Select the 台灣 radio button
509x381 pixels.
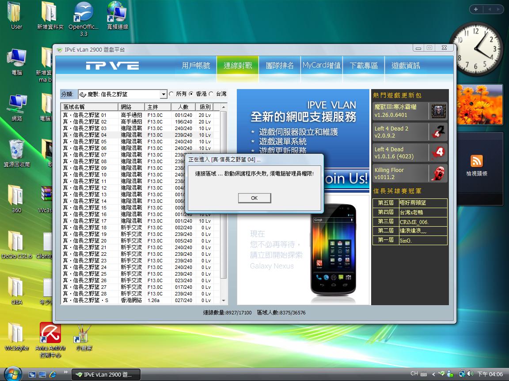pos(211,94)
